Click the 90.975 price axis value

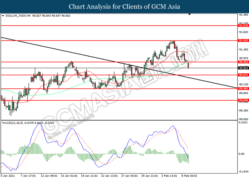[x=244, y=58]
